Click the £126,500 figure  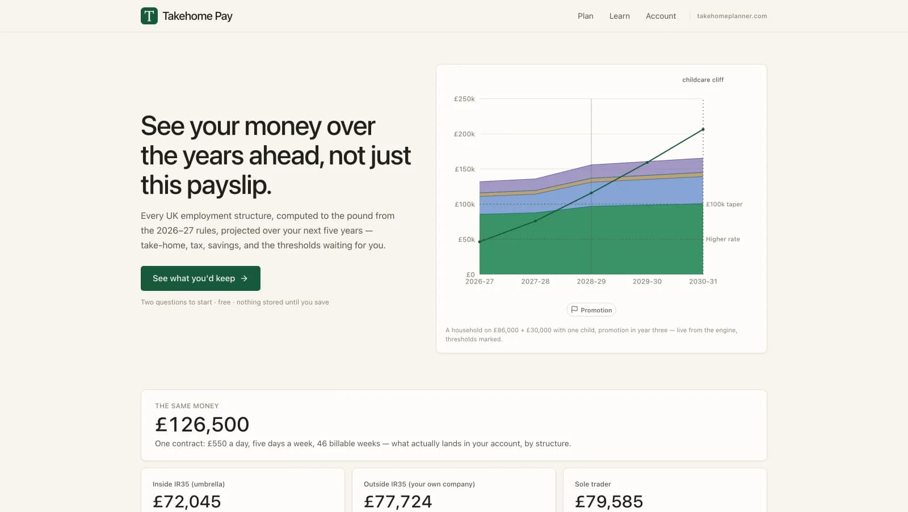tap(202, 424)
